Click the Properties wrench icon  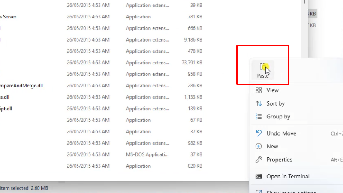pyautogui.click(x=259, y=160)
